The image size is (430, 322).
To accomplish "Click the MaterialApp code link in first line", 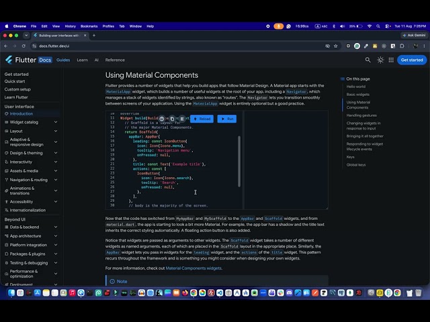I will (118, 92).
